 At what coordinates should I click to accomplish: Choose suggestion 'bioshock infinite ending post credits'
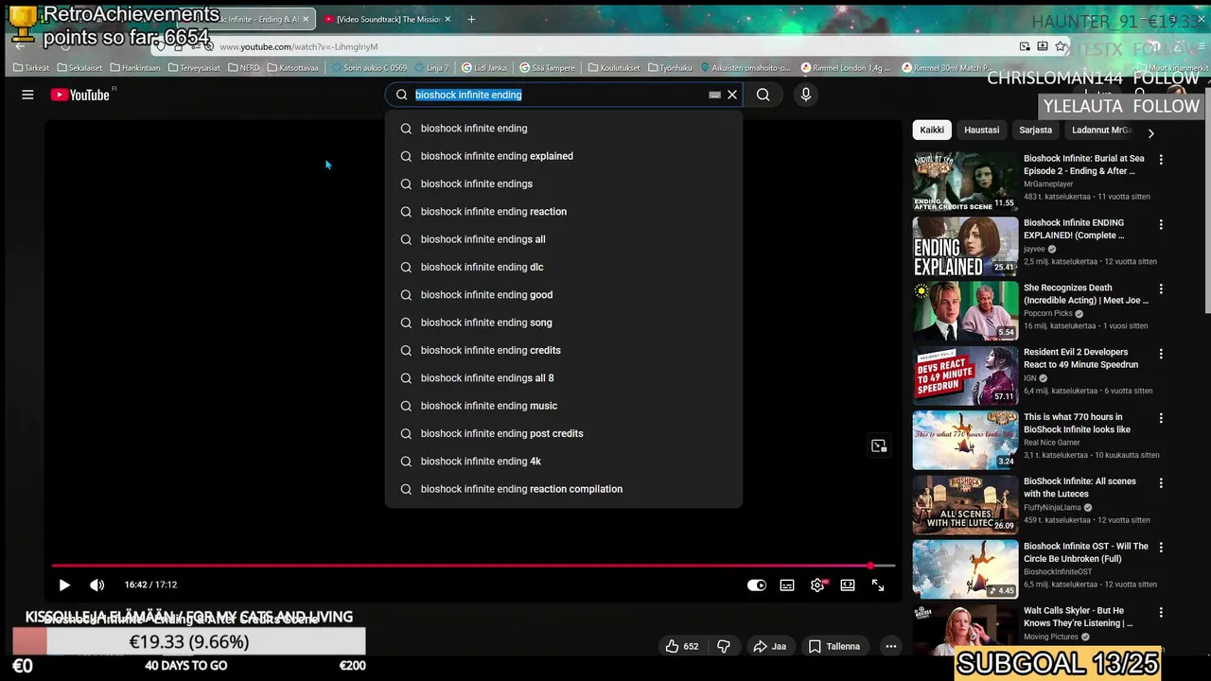pyautogui.click(x=564, y=433)
